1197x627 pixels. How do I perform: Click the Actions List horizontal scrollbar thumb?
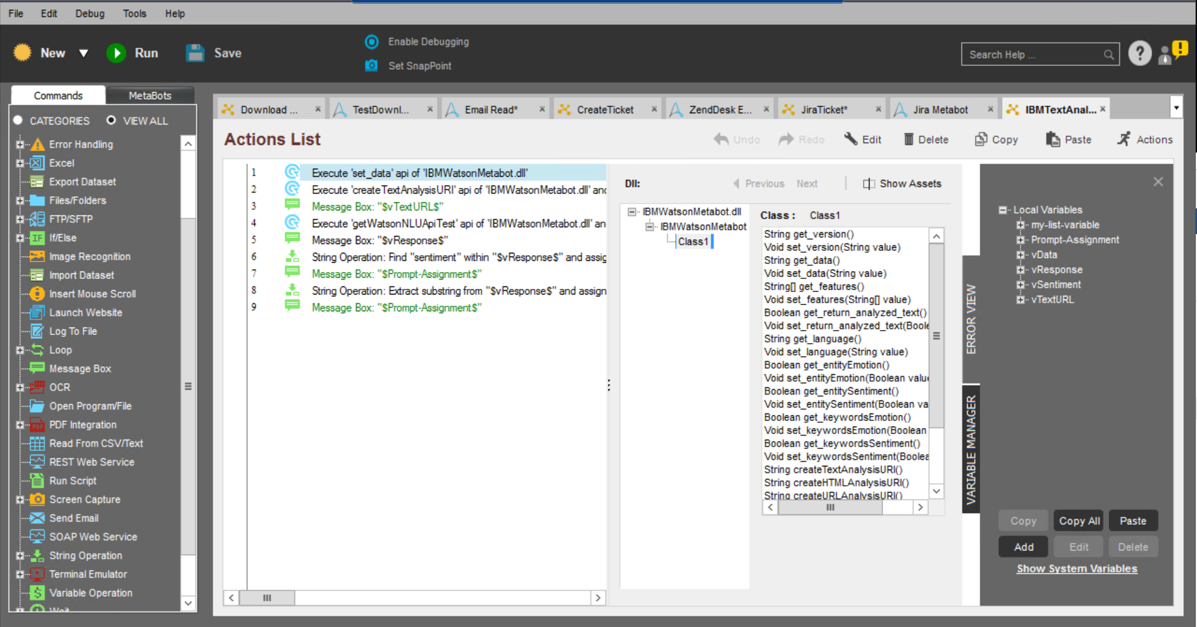pos(267,598)
